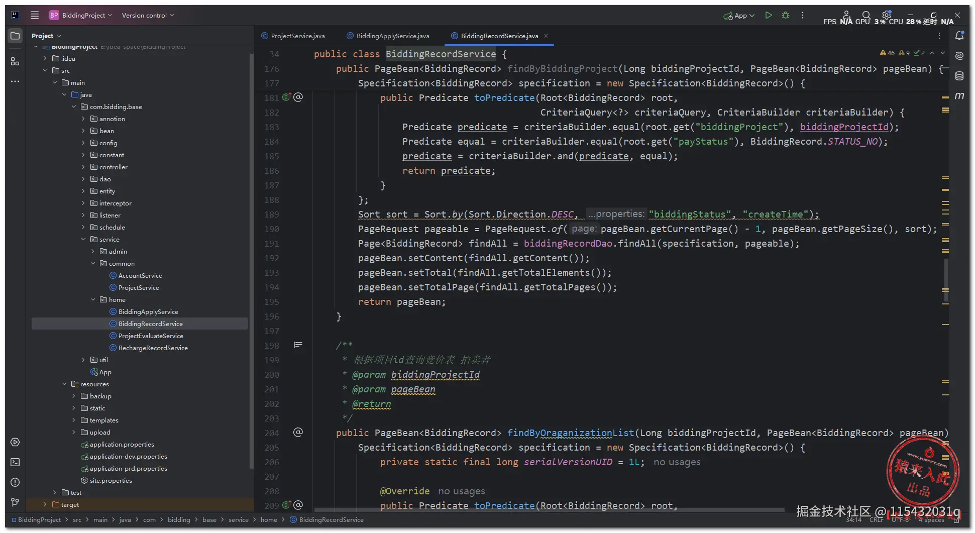Collapse the resources folder
975x533 pixels.
tap(64, 384)
